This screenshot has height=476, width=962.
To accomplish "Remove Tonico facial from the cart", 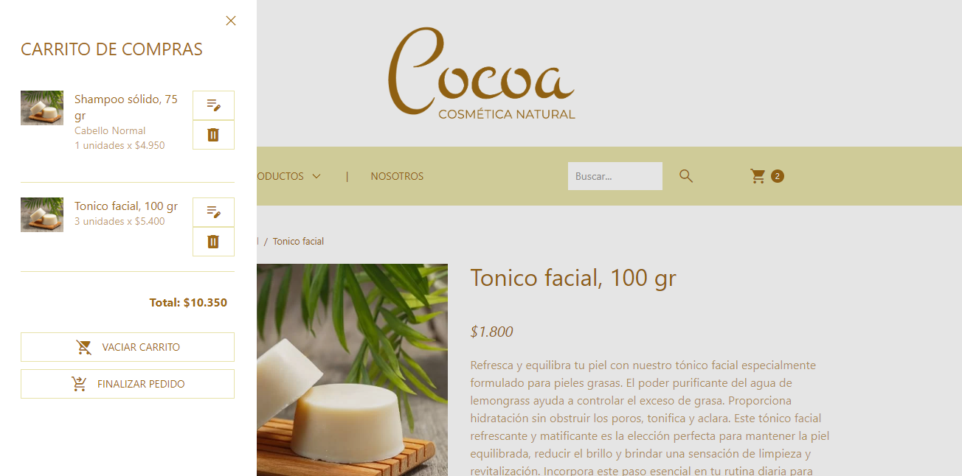I will (213, 242).
